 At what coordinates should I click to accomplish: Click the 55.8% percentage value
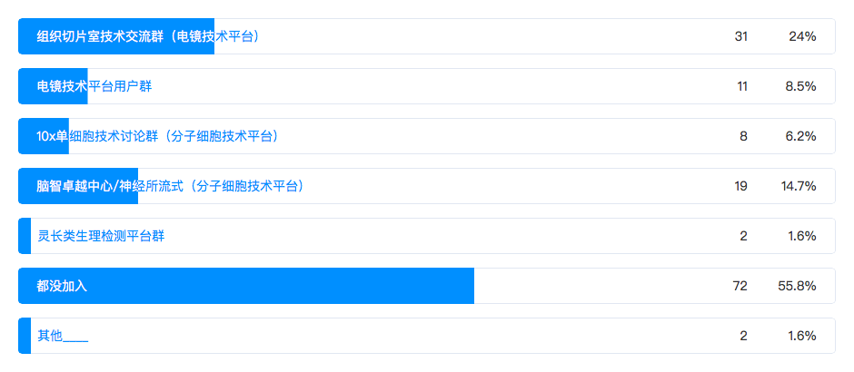point(797,286)
